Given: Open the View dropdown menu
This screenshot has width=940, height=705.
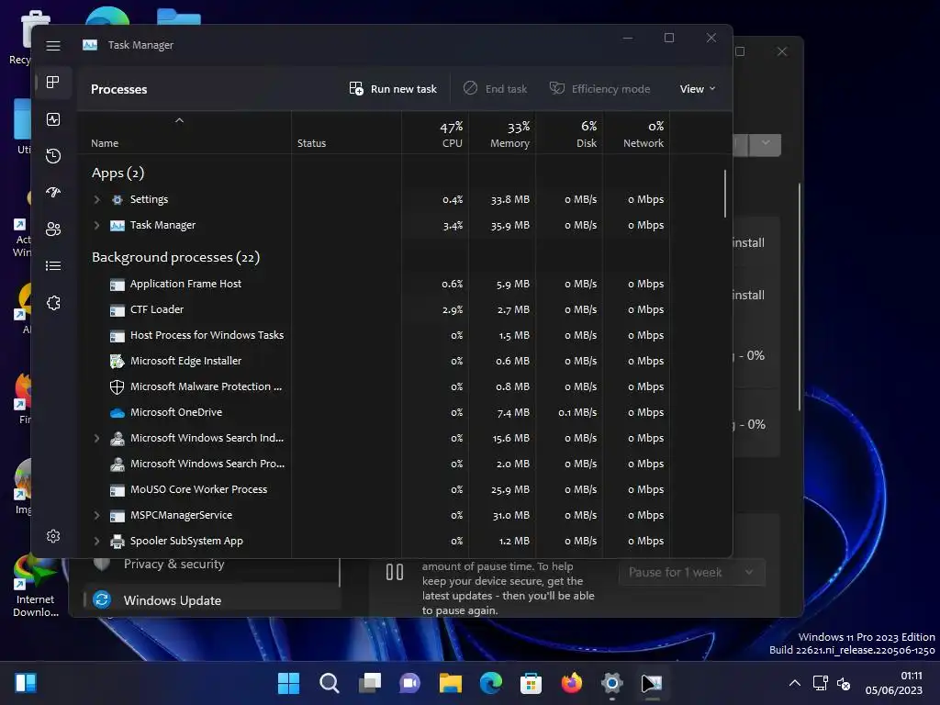Looking at the screenshot, I should pyautogui.click(x=698, y=89).
